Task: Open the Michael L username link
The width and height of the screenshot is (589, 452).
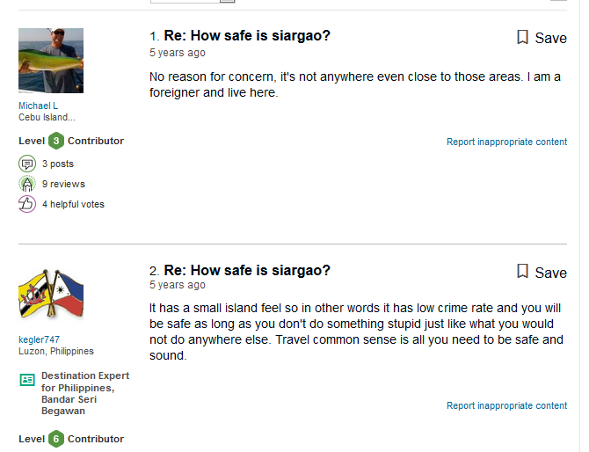Action: pyautogui.click(x=39, y=106)
